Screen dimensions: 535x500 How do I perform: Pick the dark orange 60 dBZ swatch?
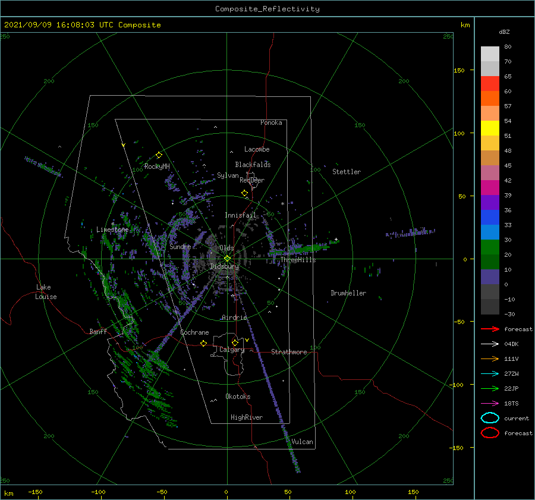pyautogui.click(x=490, y=98)
